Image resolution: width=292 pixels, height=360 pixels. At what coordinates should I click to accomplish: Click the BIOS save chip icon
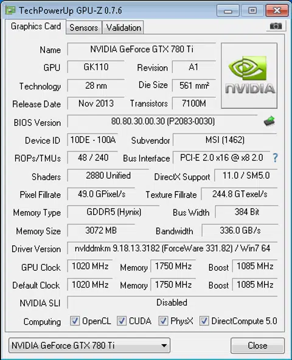[x=269, y=121]
